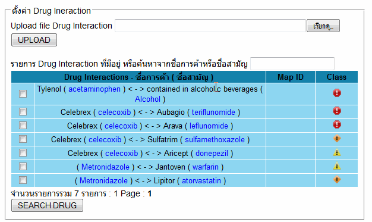The height and width of the screenshot is (222, 372).
Task: Open the leflunomide link
Action: pos(209,126)
